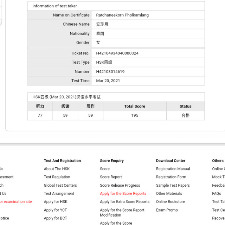This screenshot has height=225, width=225.
Task: Select Apply for the Score Report Modification
Action: (122, 212)
